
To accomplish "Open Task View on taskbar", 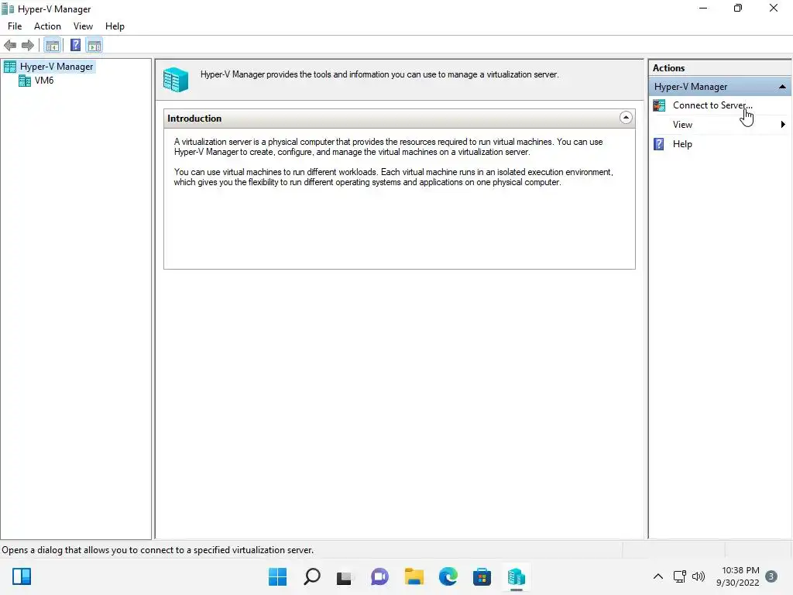I will [345, 577].
